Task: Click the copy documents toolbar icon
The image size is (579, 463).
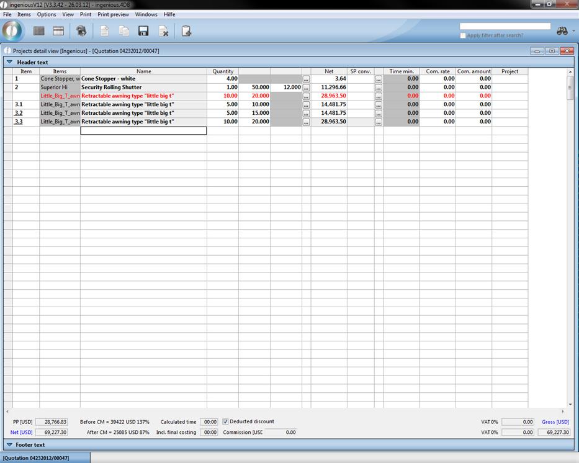Action: (x=124, y=30)
